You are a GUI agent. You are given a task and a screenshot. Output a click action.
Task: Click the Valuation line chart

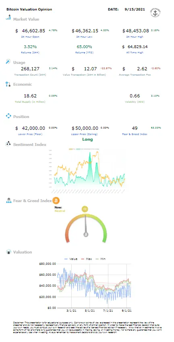pos(94,285)
